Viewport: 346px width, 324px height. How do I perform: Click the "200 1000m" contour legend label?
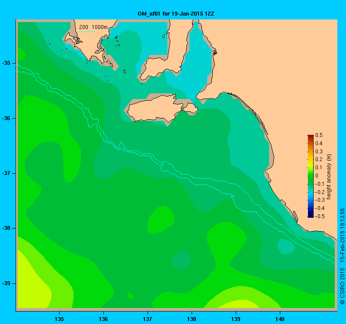click(x=93, y=27)
